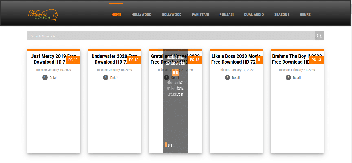Open Just Mercy 2019 Free Download title
The image size is (352, 163).
click(54, 59)
